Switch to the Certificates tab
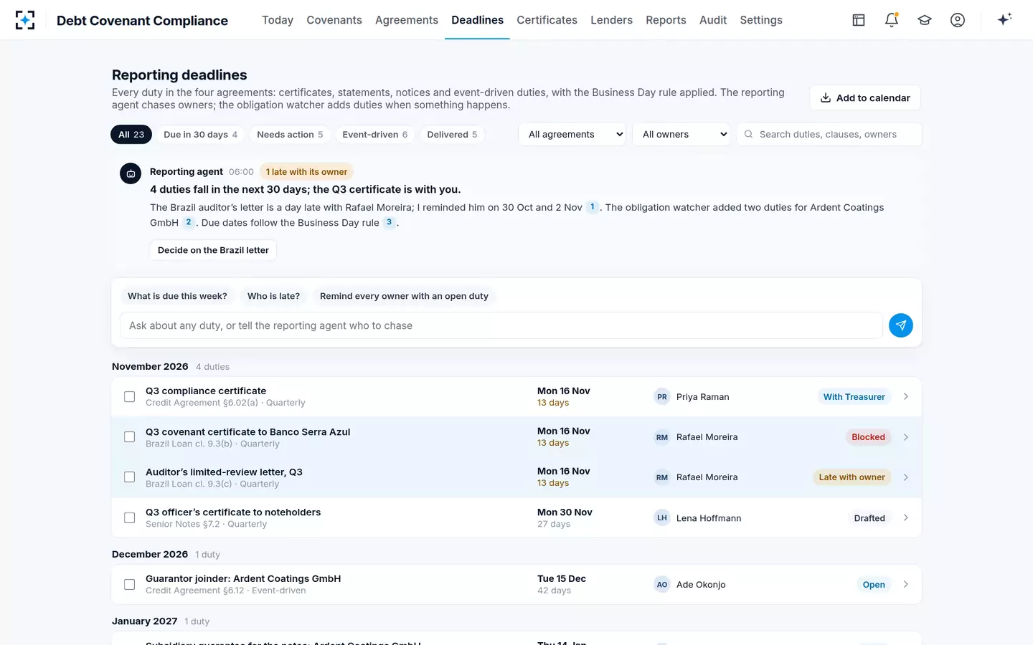 [x=547, y=20]
